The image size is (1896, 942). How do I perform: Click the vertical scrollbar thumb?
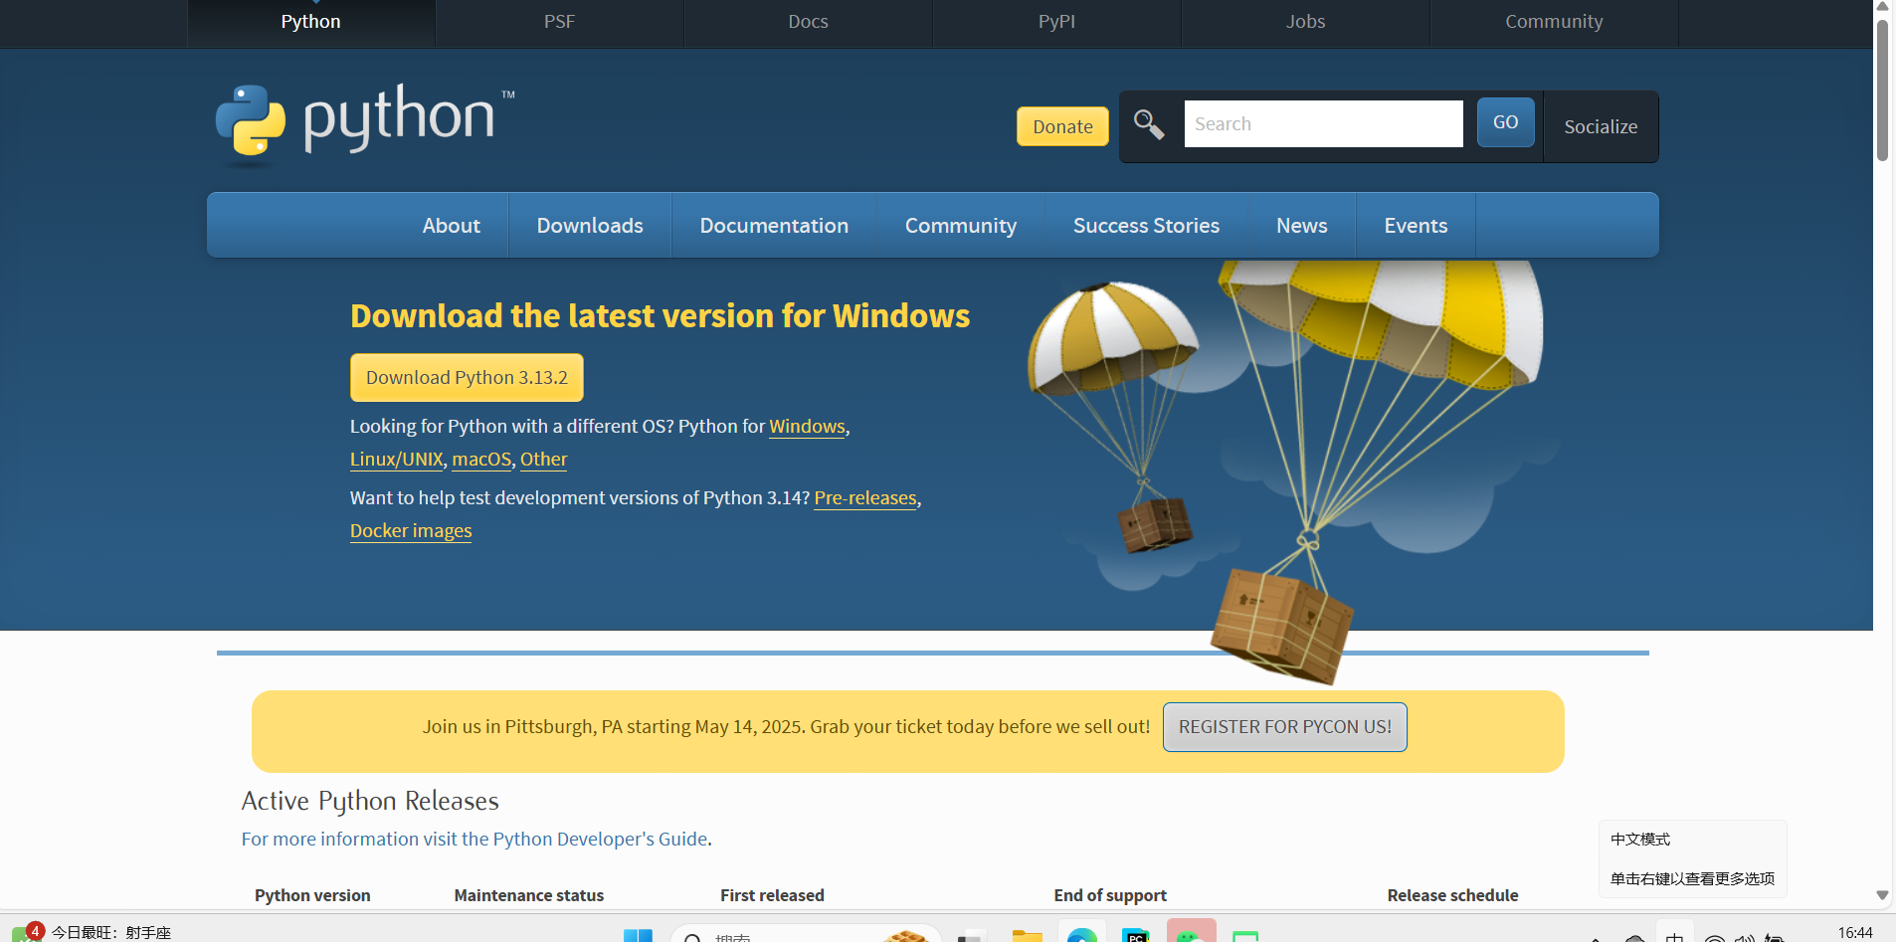1882,90
